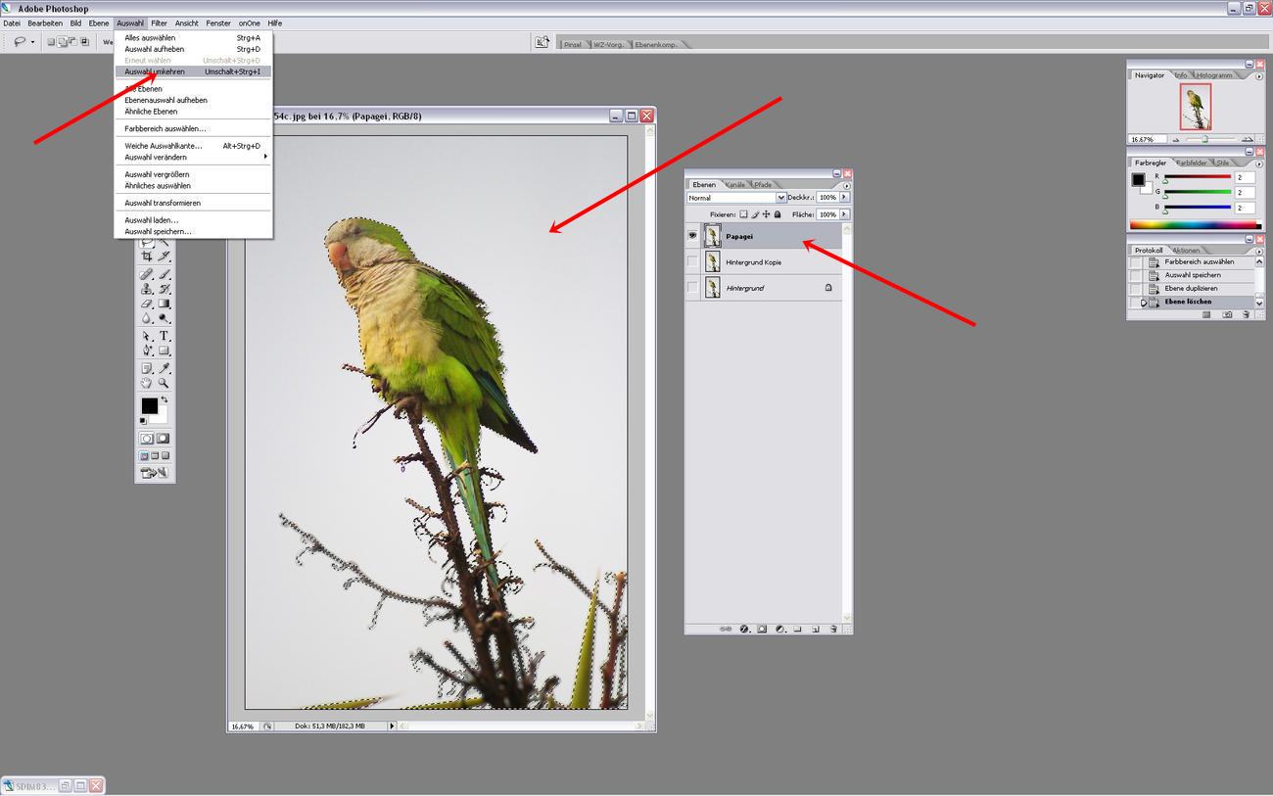
Task: Select the Path Selection tool
Action: [x=147, y=336]
